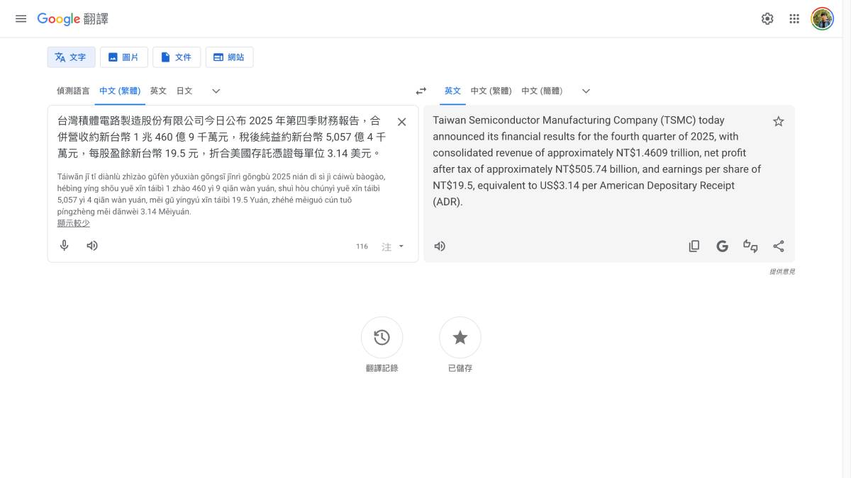Click the microphone voice input icon
The image size is (851, 478).
tap(65, 246)
